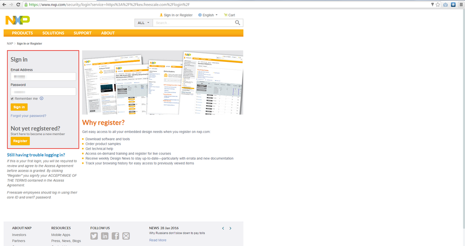Click the Remember me info icon
The height and width of the screenshot is (246, 465).
pyautogui.click(x=41, y=99)
